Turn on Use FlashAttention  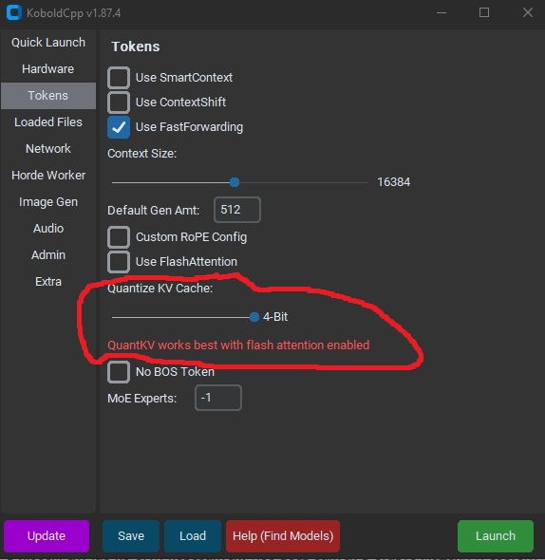(119, 262)
